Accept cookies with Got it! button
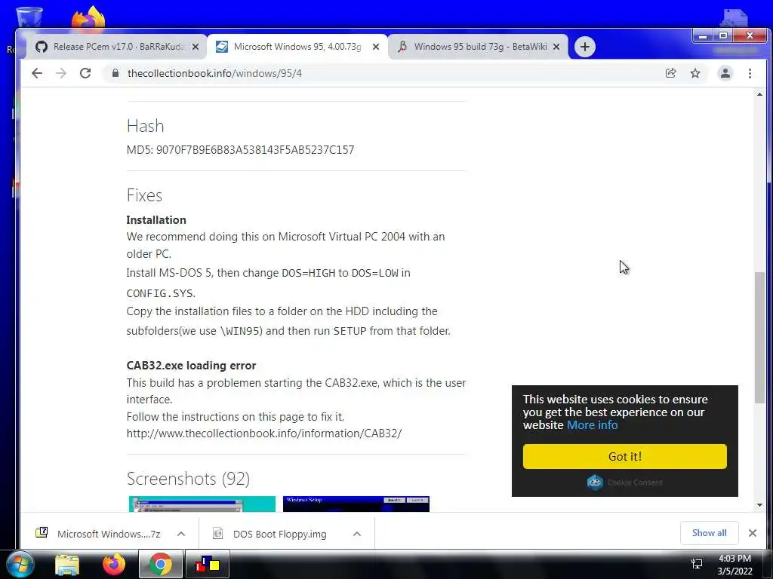Image resolution: width=773 pixels, height=579 pixels. pyautogui.click(x=624, y=456)
